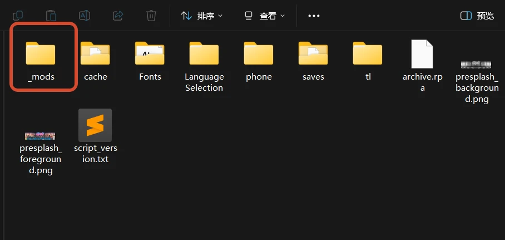Open the 排序 sort dropdown

pyautogui.click(x=202, y=16)
